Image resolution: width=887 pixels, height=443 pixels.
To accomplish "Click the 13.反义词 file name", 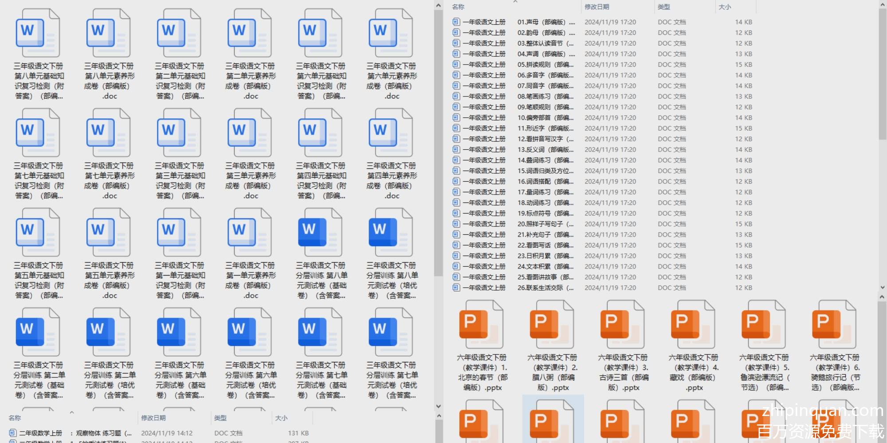I will (518, 149).
